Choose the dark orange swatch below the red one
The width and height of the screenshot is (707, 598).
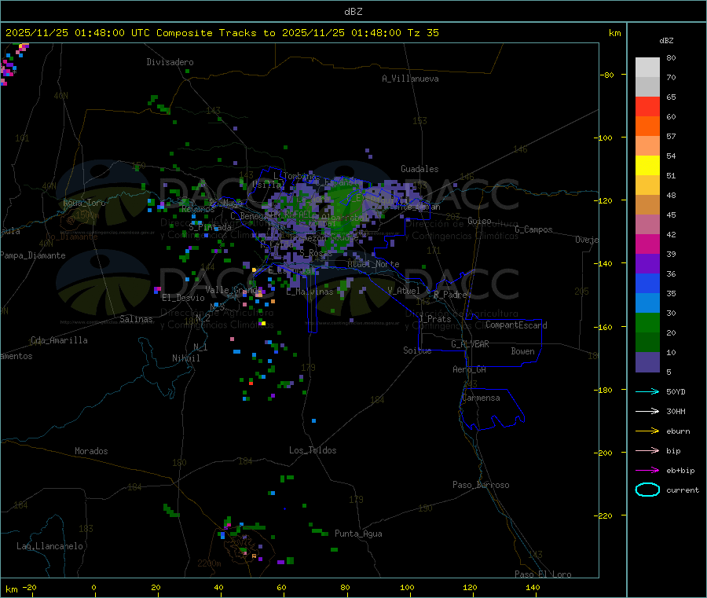point(647,127)
